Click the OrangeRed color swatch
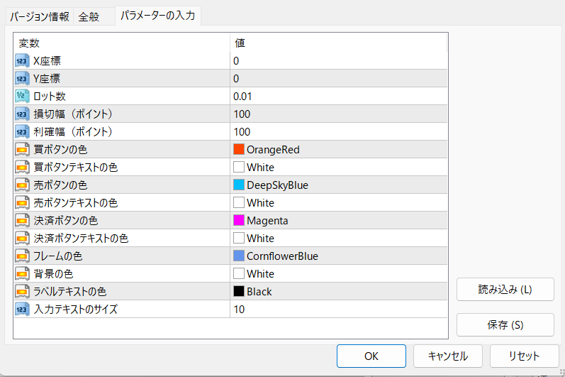The image size is (565, 377). (239, 150)
